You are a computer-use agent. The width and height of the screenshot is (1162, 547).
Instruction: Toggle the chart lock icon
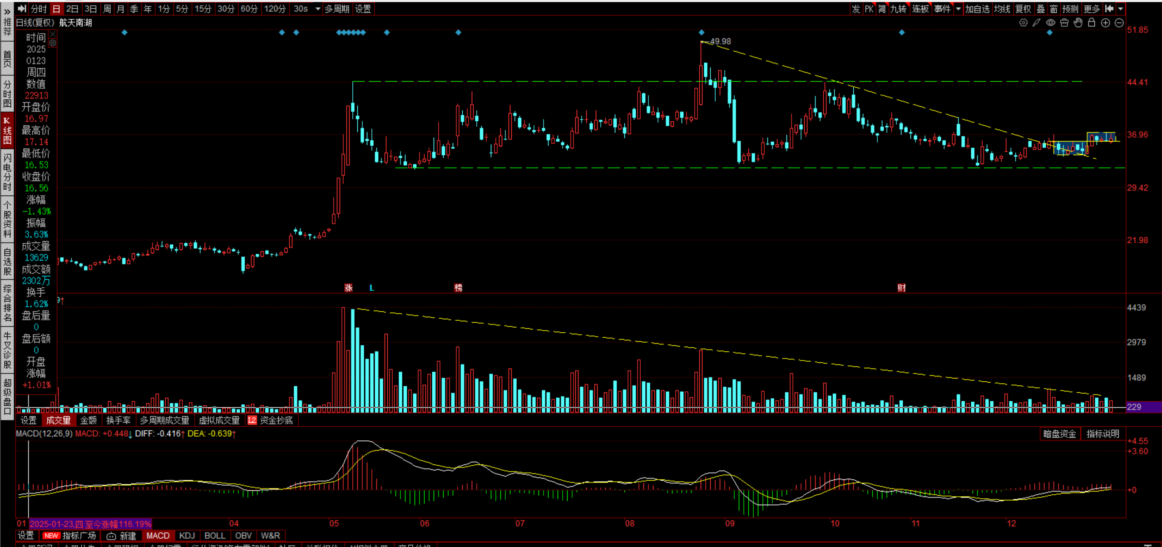pyautogui.click(x=1092, y=23)
